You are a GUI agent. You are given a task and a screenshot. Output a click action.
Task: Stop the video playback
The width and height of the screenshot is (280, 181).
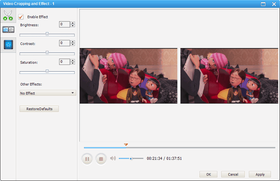click(x=101, y=159)
